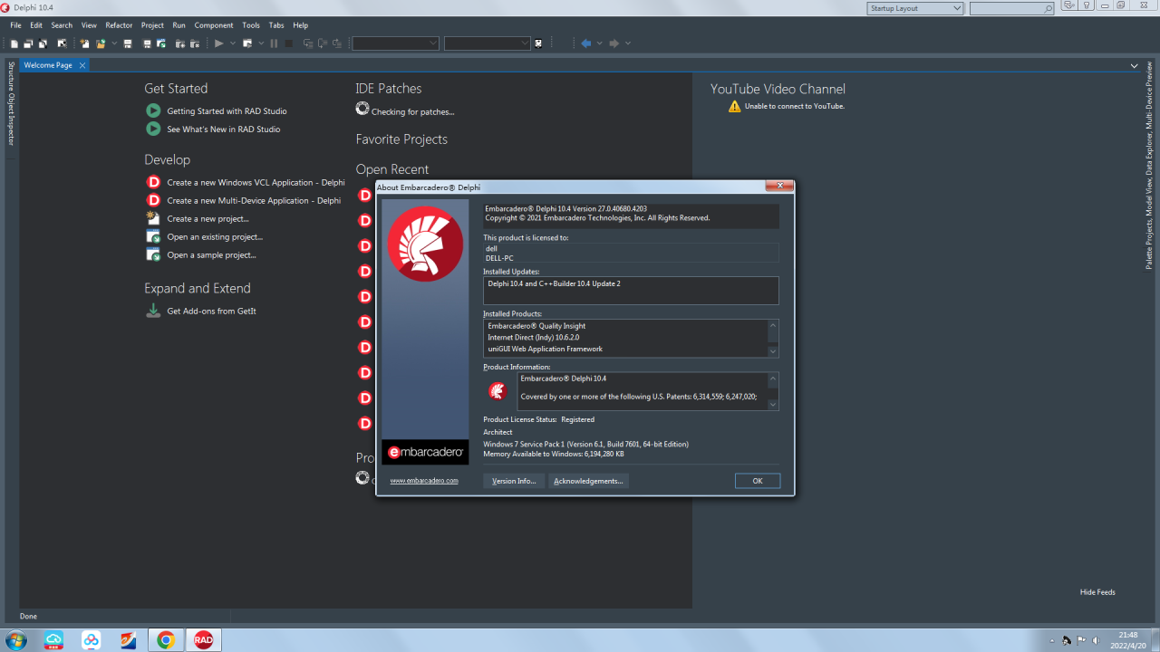Click the Getting Started with RAD Studio link

coord(227,110)
